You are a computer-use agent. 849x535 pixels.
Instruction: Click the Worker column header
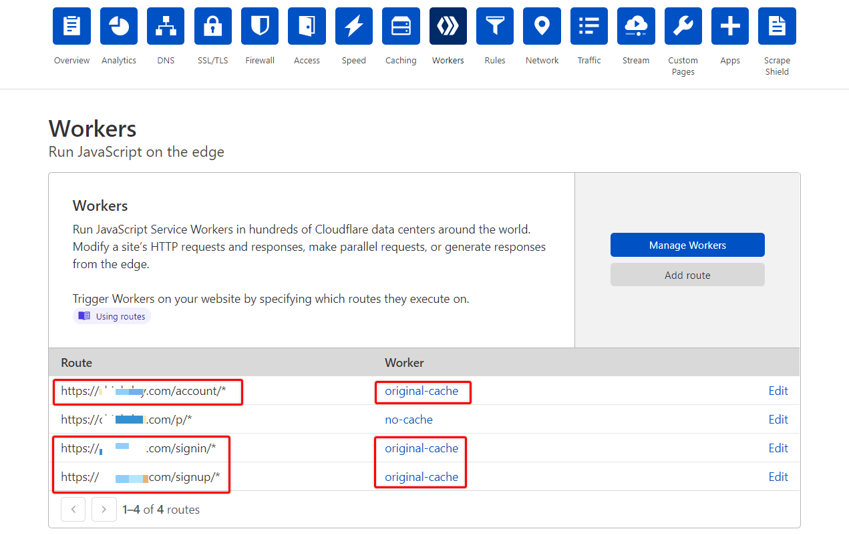pyautogui.click(x=404, y=363)
